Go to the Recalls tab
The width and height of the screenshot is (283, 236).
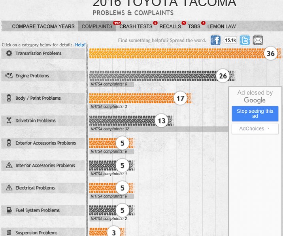170,26
